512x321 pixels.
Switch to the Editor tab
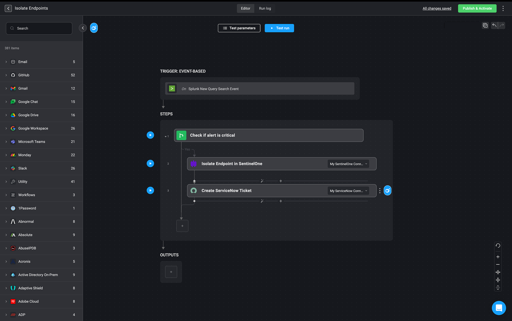click(245, 8)
